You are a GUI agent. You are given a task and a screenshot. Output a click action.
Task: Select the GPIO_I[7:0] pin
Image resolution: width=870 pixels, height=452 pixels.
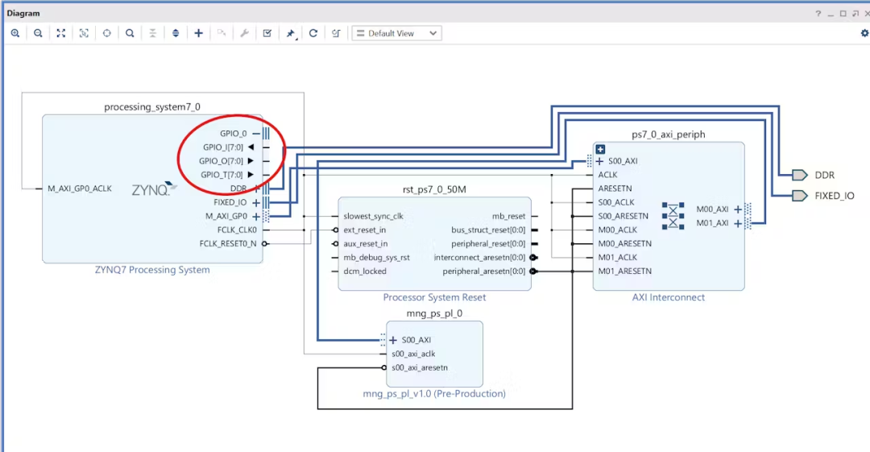[223, 147]
